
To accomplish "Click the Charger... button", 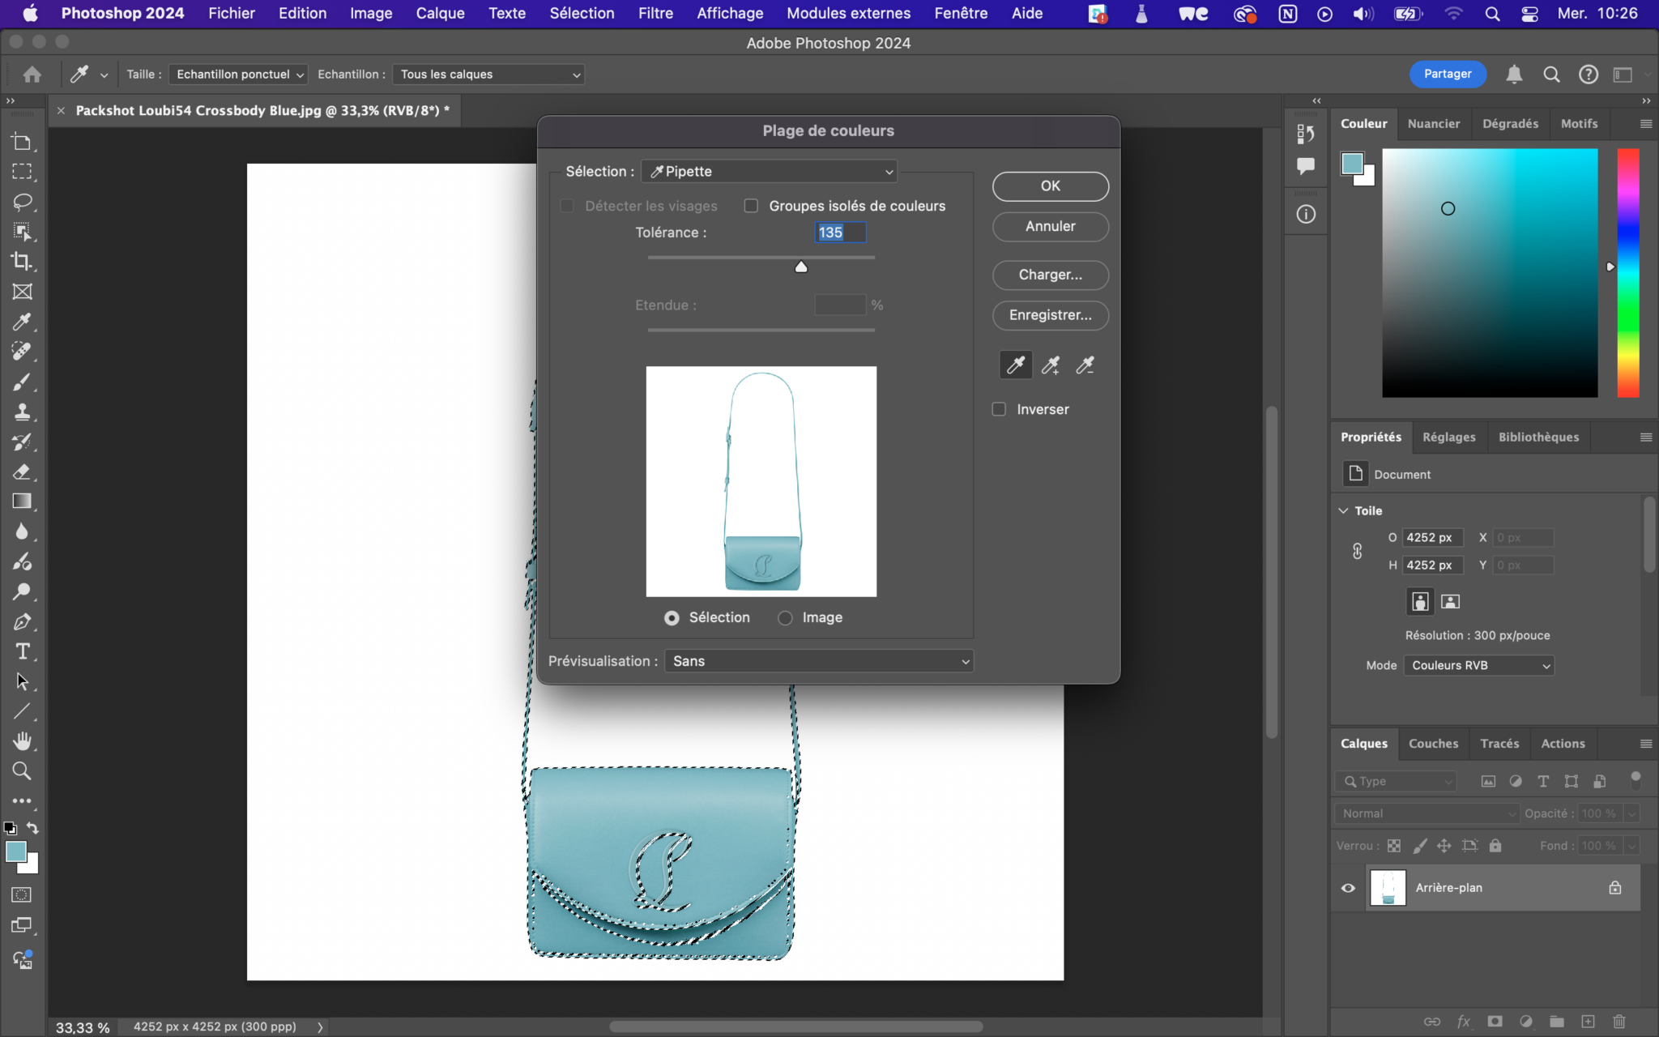I will click(x=1051, y=275).
